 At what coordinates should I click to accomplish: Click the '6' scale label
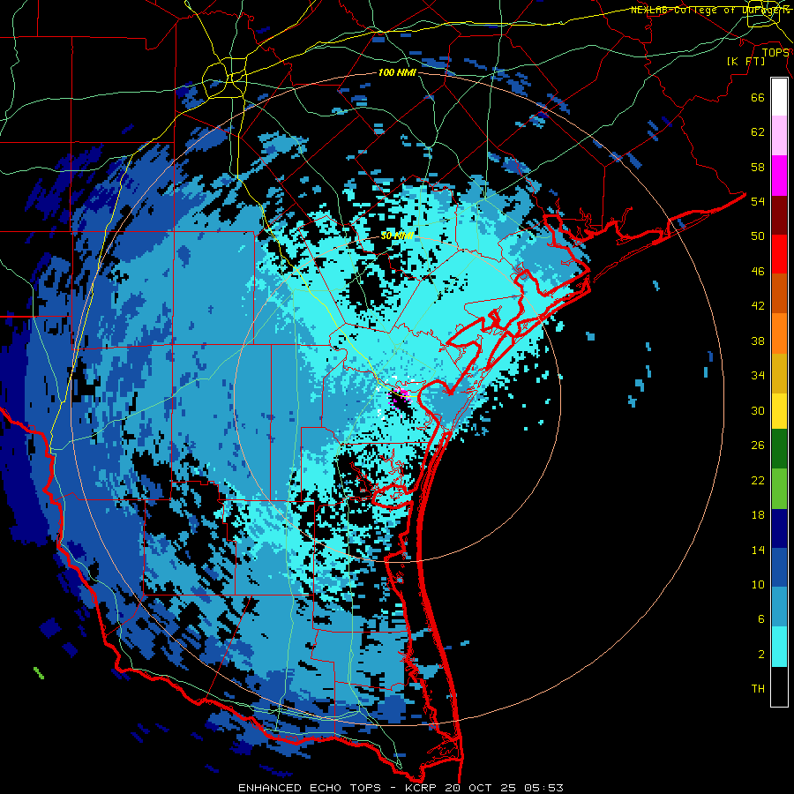click(x=761, y=619)
